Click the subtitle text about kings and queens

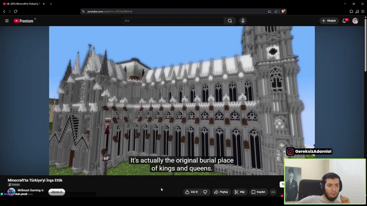pos(182,164)
